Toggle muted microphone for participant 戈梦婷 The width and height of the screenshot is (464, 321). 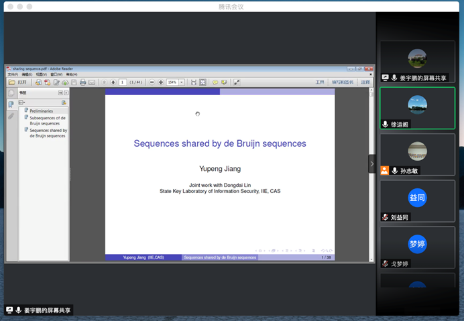[x=386, y=263]
